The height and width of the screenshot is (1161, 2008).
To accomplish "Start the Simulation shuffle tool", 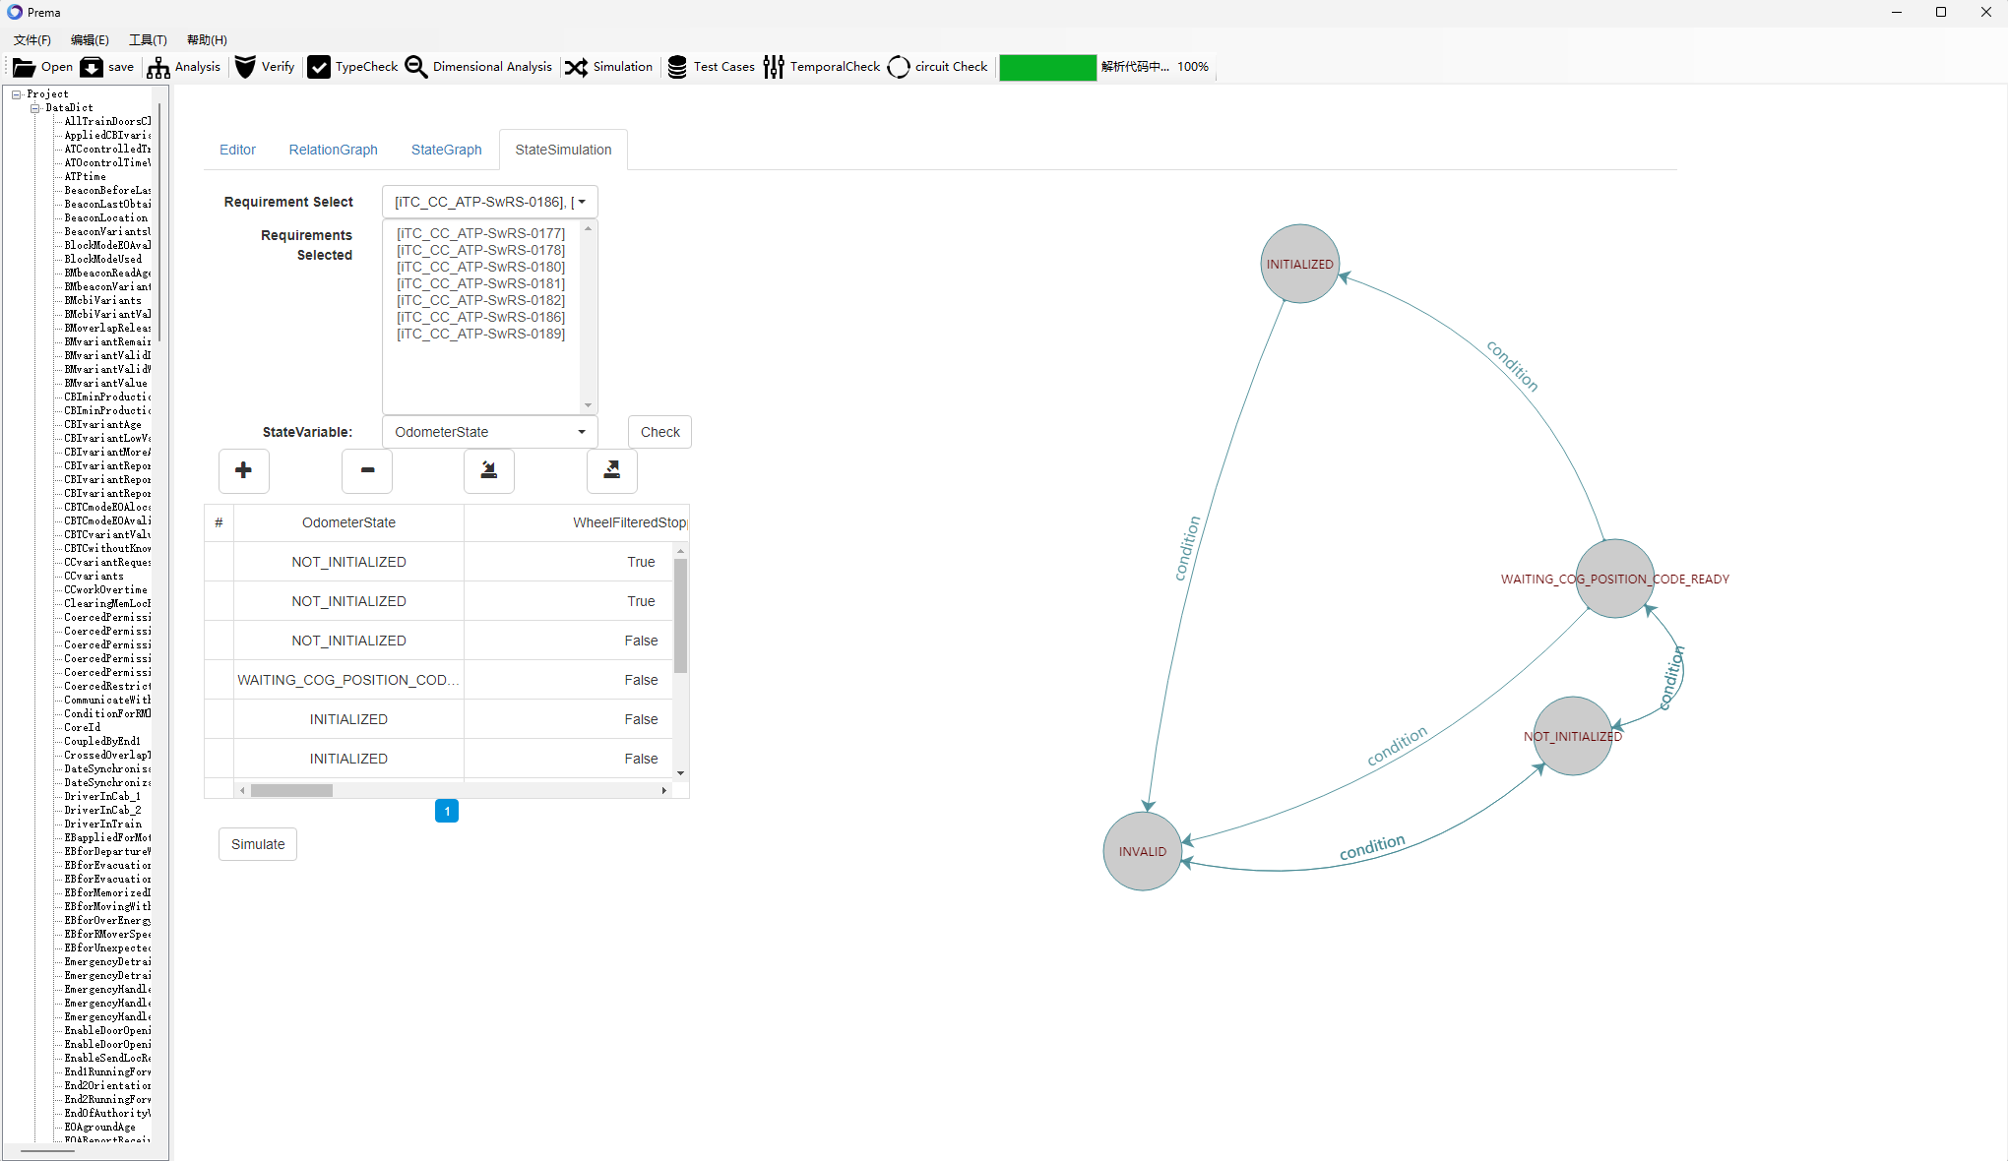I will (576, 67).
